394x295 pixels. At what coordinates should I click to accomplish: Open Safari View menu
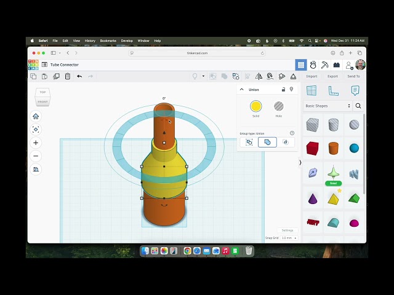76,41
